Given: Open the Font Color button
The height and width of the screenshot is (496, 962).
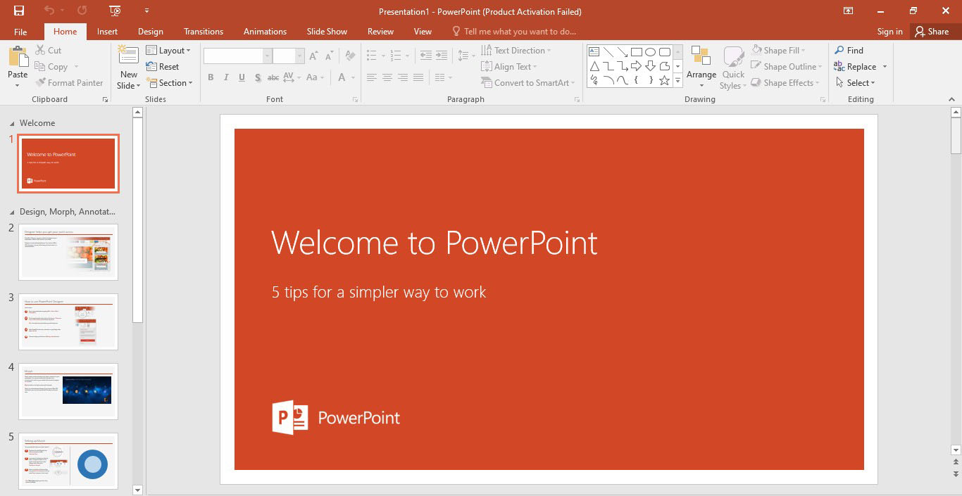Looking at the screenshot, I should [x=342, y=77].
